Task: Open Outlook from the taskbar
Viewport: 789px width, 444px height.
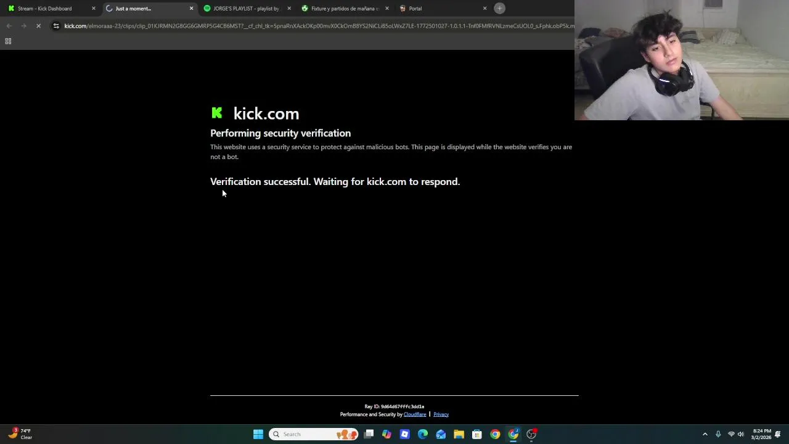Action: [x=441, y=434]
